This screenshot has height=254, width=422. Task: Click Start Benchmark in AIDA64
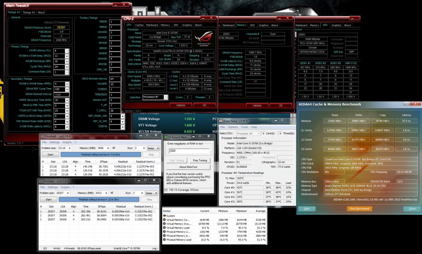coord(359,209)
